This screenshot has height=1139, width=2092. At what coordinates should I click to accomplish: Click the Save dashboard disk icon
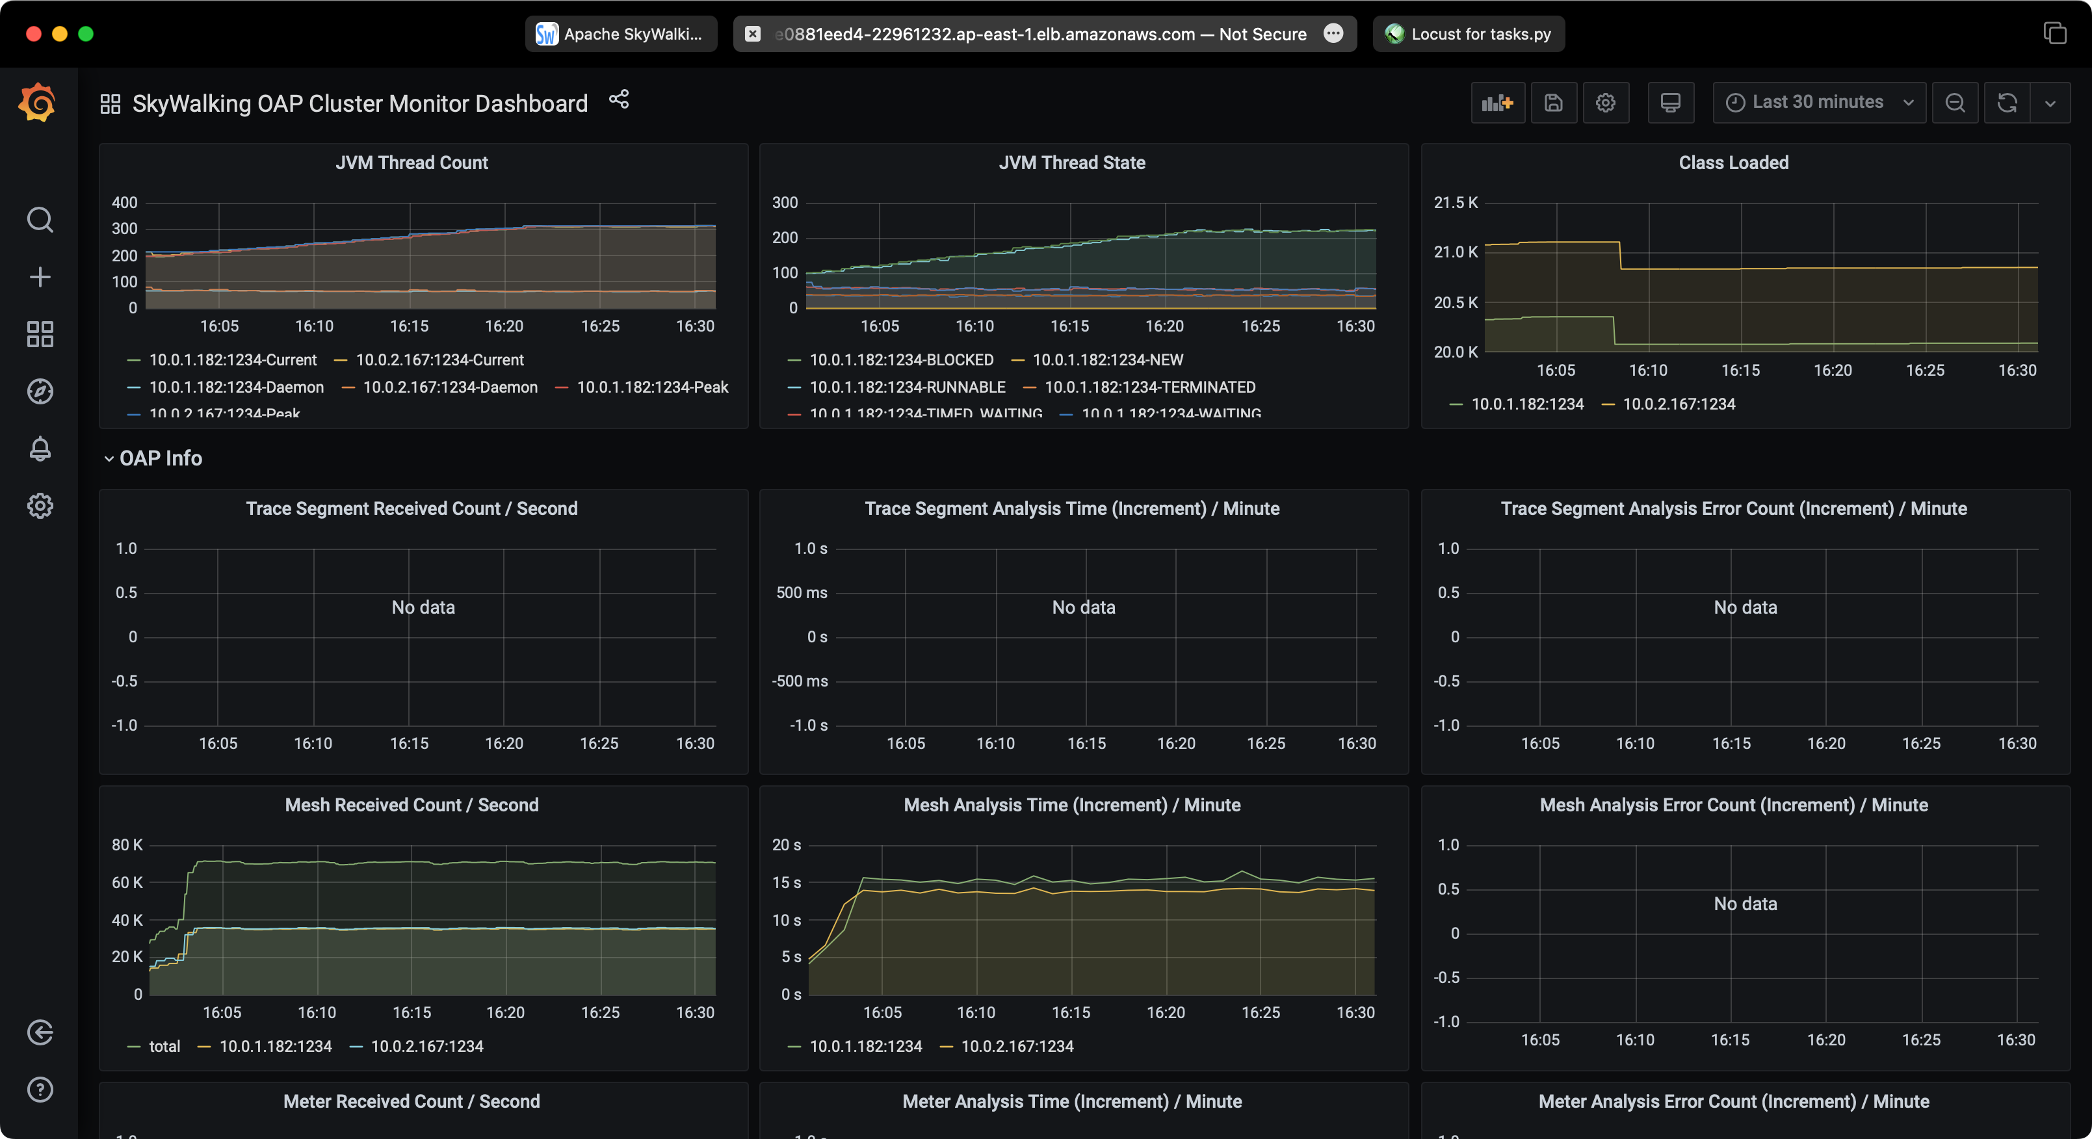[1553, 103]
